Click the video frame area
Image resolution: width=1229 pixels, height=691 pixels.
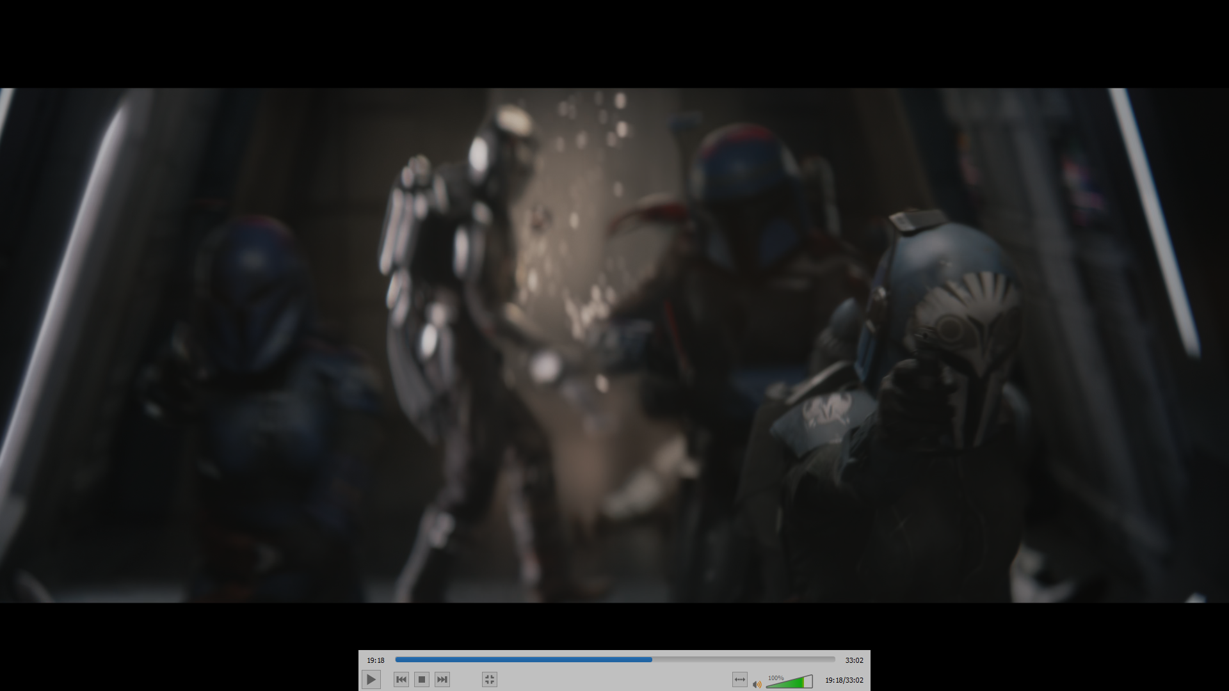click(614, 345)
